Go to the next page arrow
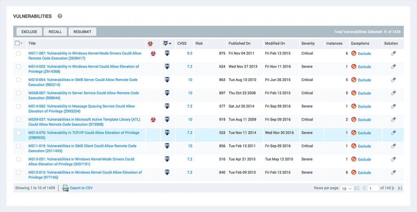This screenshot has height=212, width=417. click(393, 188)
